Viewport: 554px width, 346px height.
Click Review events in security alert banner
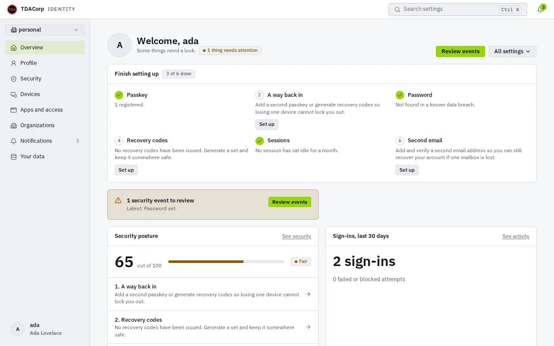pos(290,202)
